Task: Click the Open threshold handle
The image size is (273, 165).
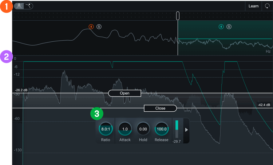Action: [124, 93]
